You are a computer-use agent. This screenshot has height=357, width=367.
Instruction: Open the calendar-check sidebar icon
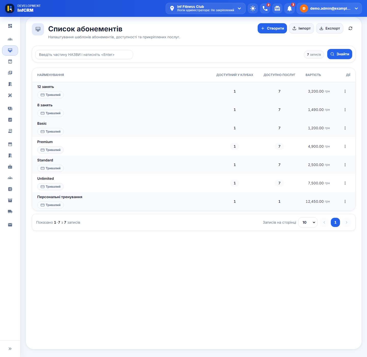tap(10, 62)
